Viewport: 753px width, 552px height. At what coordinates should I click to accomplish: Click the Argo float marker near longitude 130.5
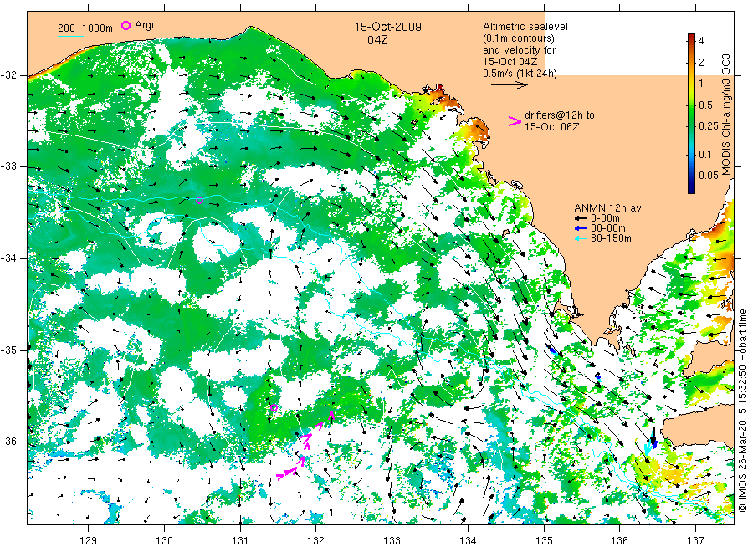(x=200, y=201)
